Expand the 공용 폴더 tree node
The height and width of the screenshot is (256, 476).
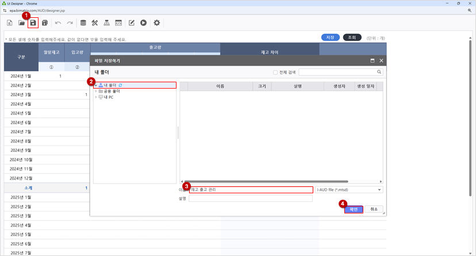[96, 91]
